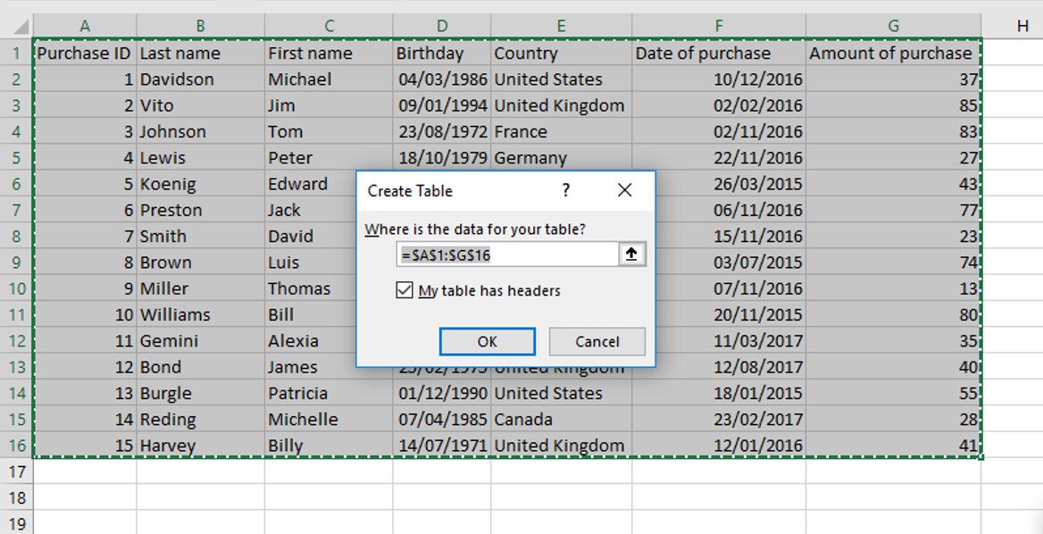Toggle My table has headers checkbox
This screenshot has width=1043, height=534.
[x=405, y=291]
